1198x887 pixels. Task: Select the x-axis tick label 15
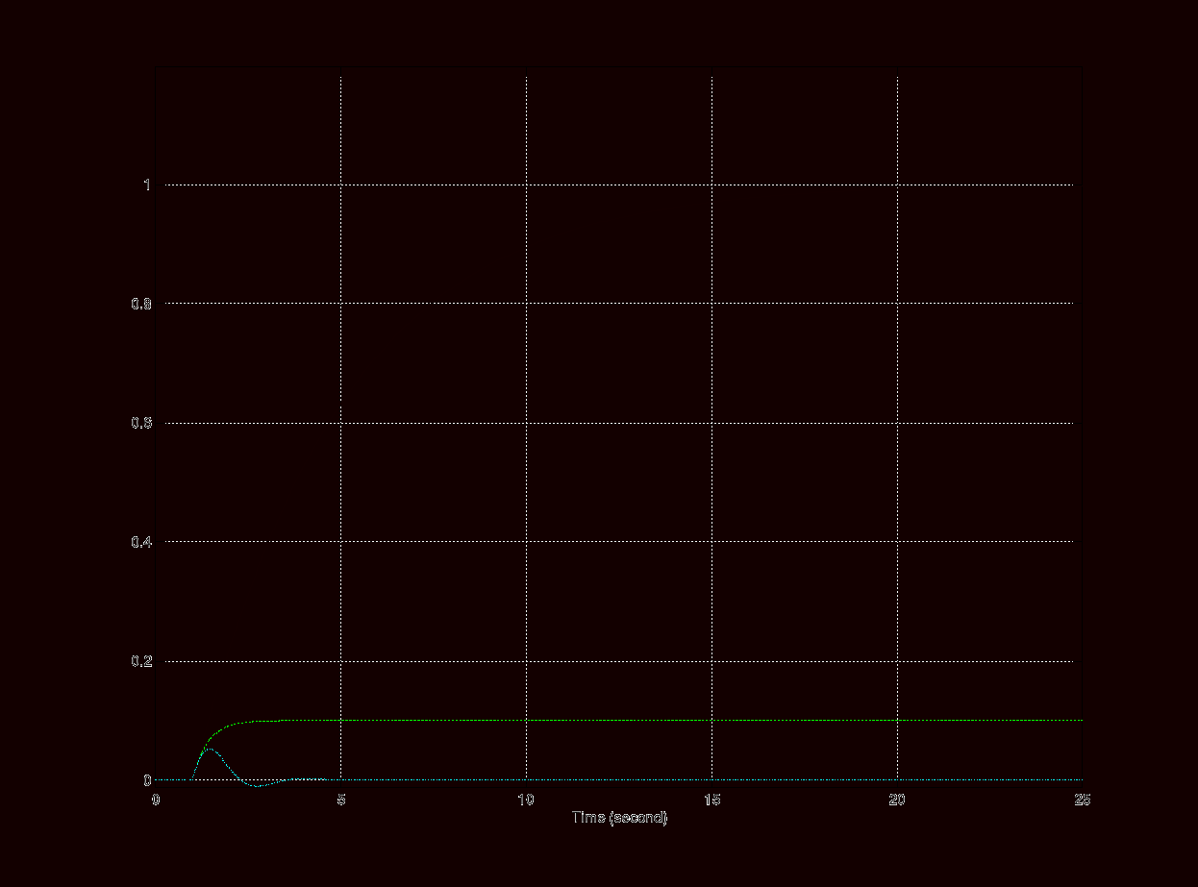click(711, 800)
